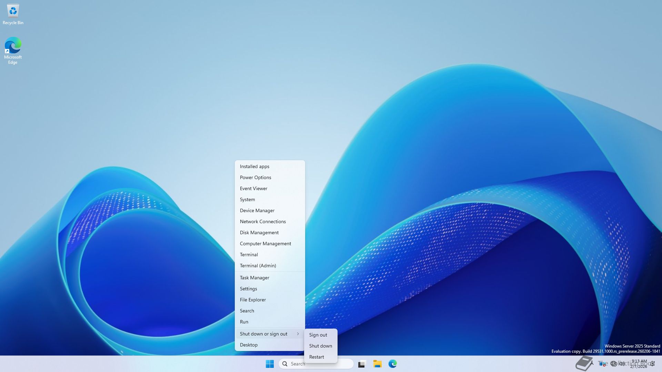
Task: Select Sign out from submenu
Action: click(318, 335)
